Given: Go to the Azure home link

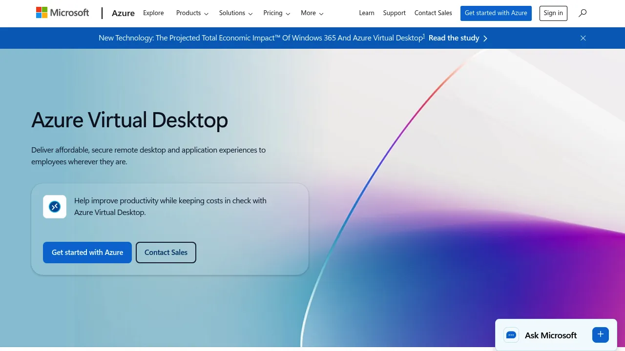Looking at the screenshot, I should coord(123,13).
